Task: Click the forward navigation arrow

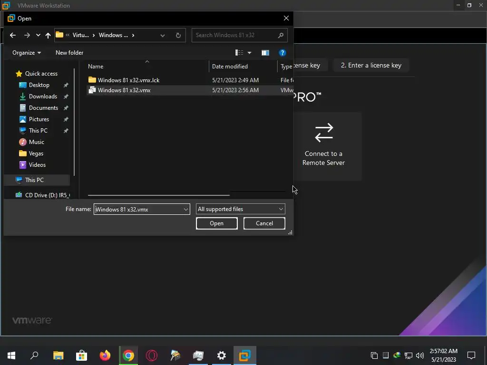Action: 27,35
